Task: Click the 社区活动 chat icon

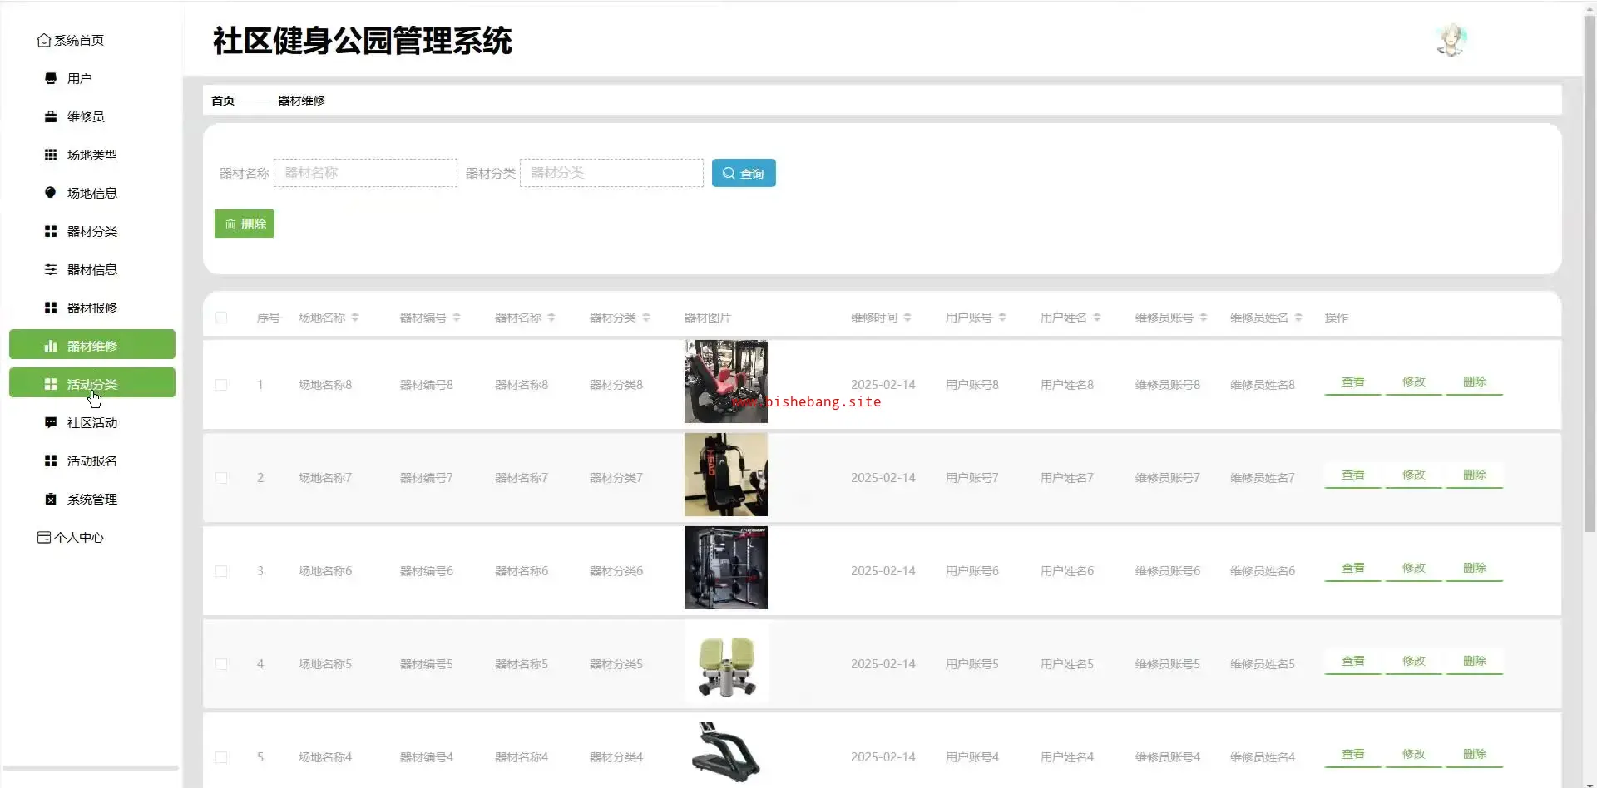Action: pos(51,422)
